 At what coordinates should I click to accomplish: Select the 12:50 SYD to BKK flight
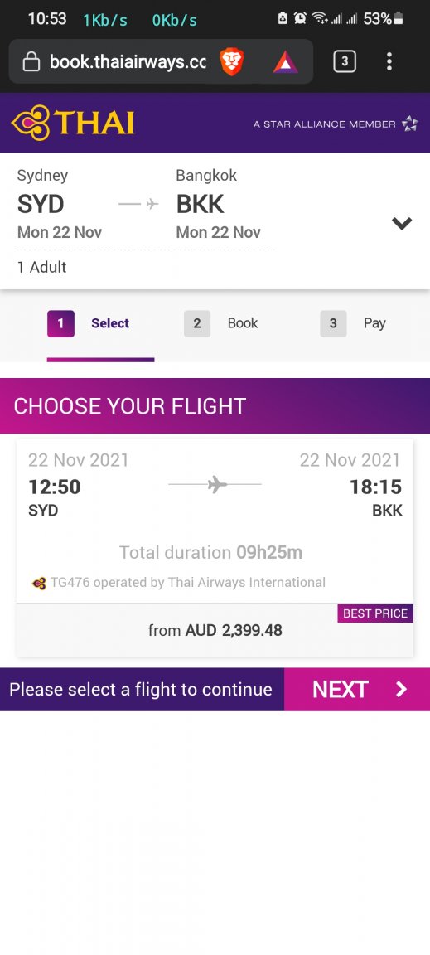(x=215, y=521)
